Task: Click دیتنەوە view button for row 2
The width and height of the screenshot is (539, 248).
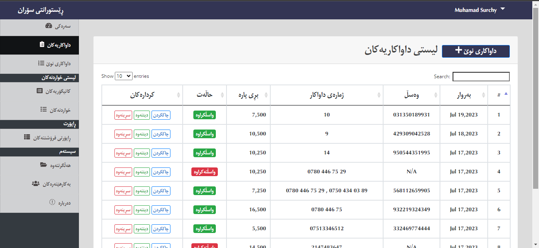Action: pos(142,134)
